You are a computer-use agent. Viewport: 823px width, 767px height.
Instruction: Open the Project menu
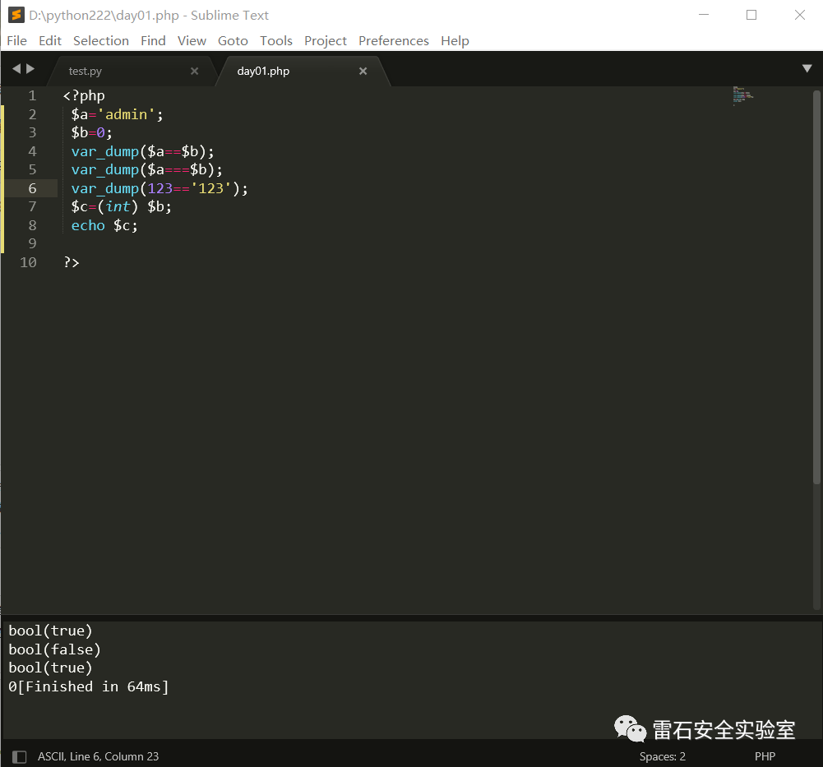pyautogui.click(x=325, y=40)
